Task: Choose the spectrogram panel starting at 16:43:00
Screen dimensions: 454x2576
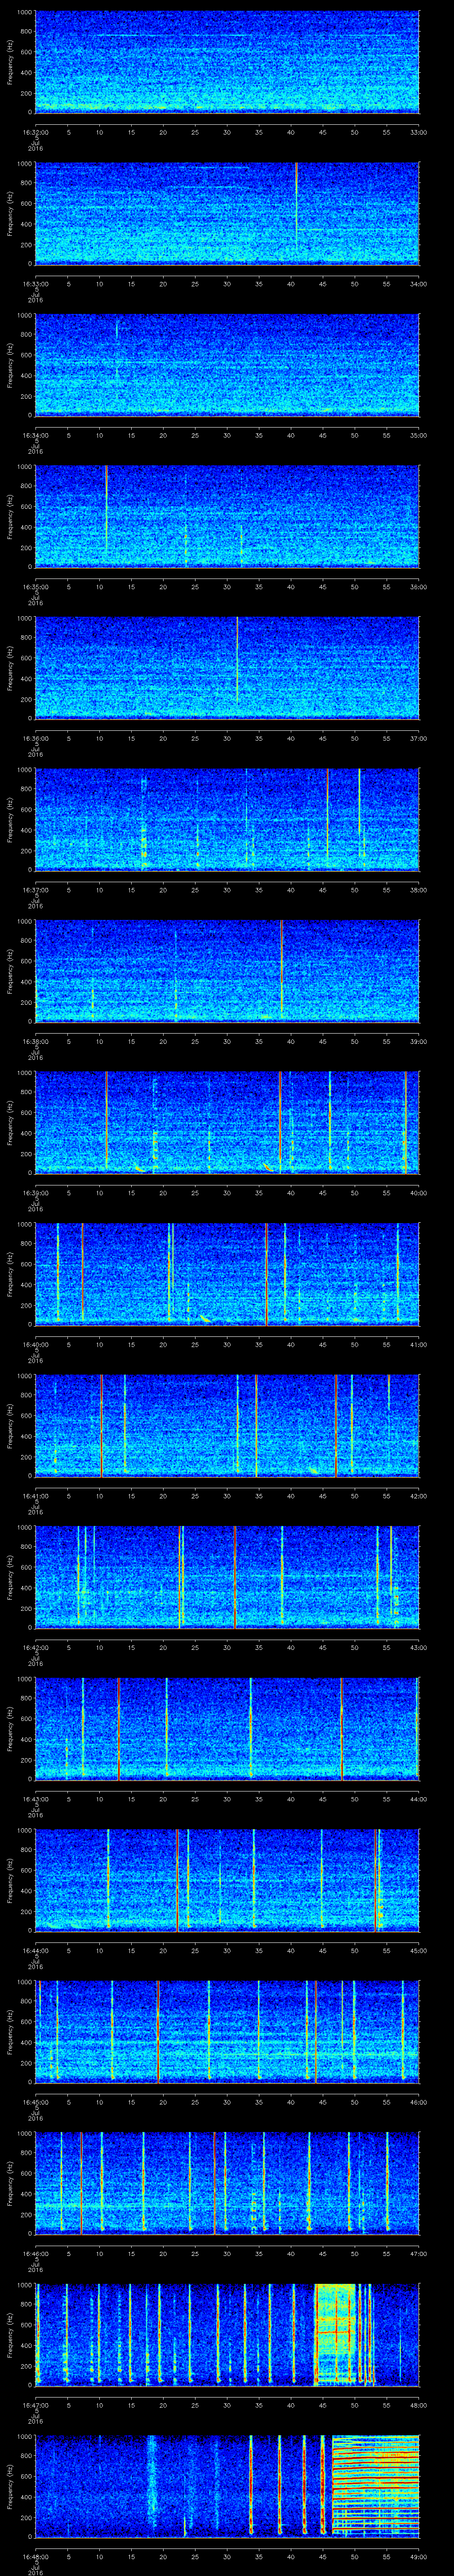Action: [227, 1729]
